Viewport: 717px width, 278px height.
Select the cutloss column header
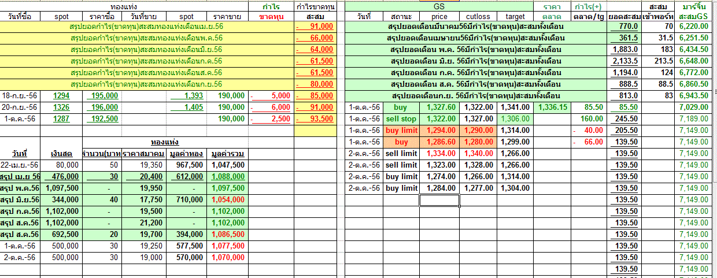tap(478, 17)
